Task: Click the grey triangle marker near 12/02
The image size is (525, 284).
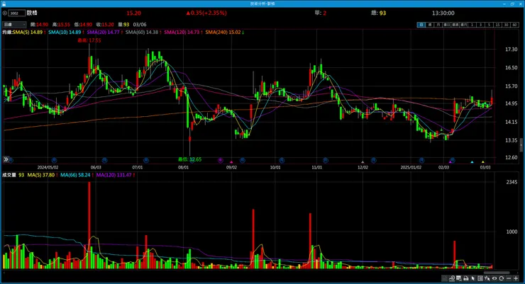Action: click(x=363, y=162)
